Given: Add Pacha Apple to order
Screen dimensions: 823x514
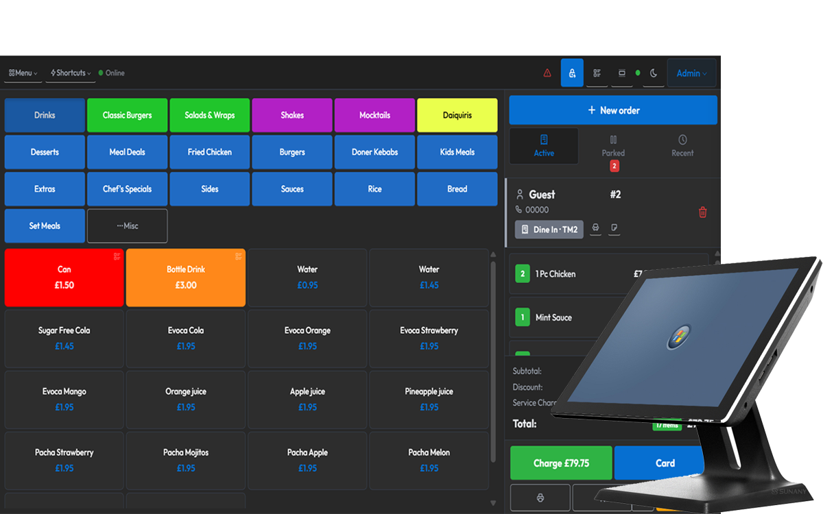Looking at the screenshot, I should [307, 461].
